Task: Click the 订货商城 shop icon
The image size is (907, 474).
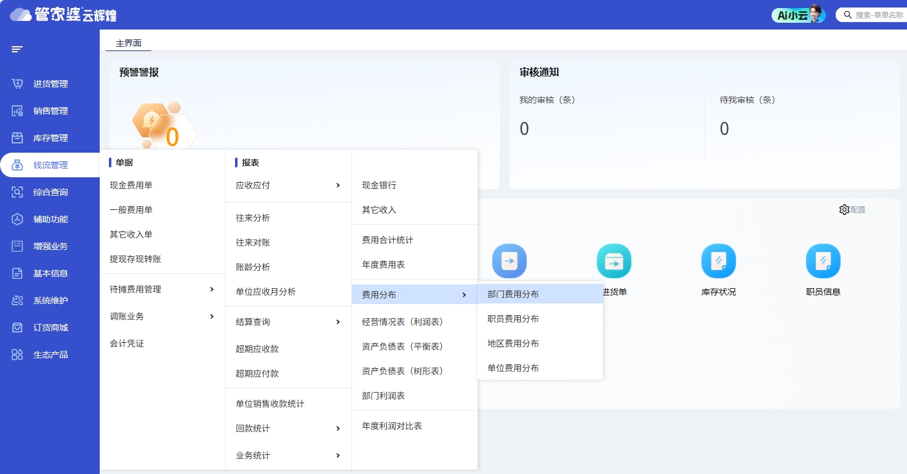Action: tap(17, 327)
